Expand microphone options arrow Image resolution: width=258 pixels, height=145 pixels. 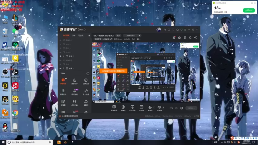[154, 108]
